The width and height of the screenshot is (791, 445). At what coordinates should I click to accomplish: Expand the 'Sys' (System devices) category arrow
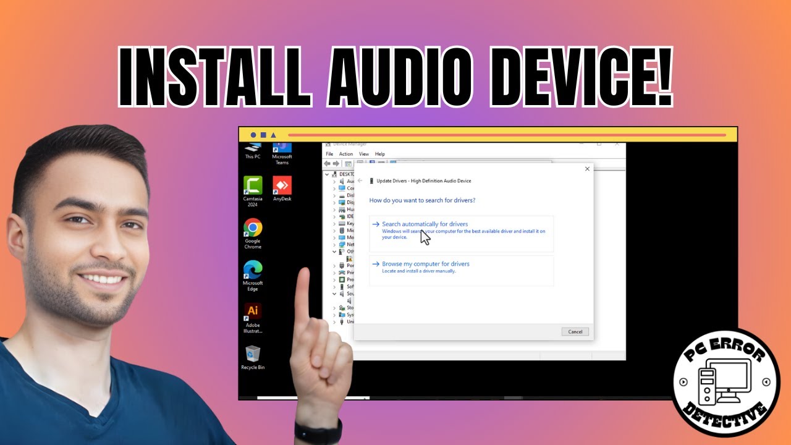(x=335, y=315)
